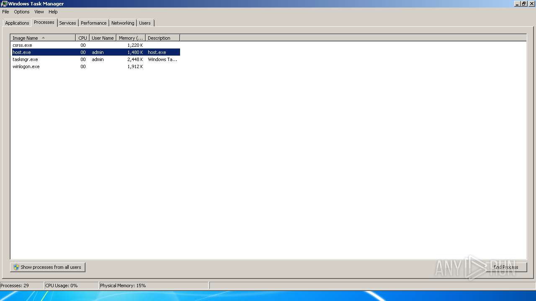The image size is (536, 301).
Task: Sort by CPU column header
Action: click(82, 38)
